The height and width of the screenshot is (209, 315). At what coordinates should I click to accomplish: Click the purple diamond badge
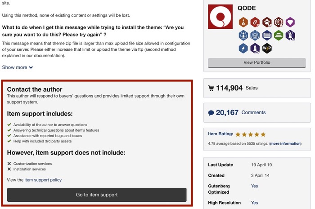coord(290,22)
